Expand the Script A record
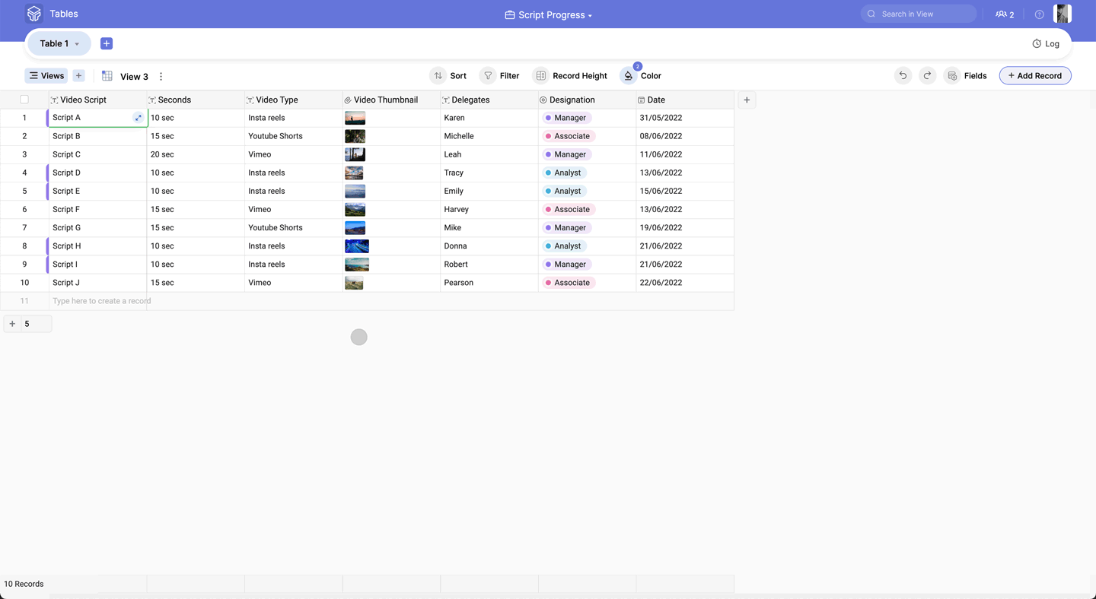The width and height of the screenshot is (1096, 599). (139, 118)
